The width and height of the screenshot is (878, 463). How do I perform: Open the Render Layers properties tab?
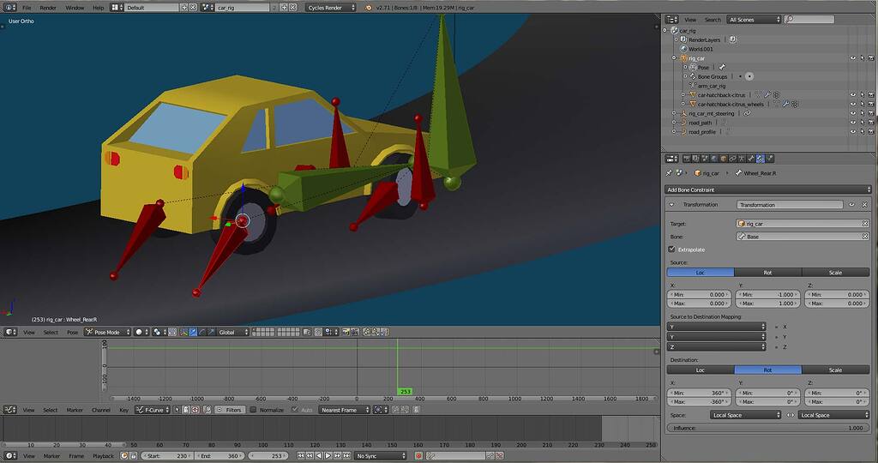695,159
